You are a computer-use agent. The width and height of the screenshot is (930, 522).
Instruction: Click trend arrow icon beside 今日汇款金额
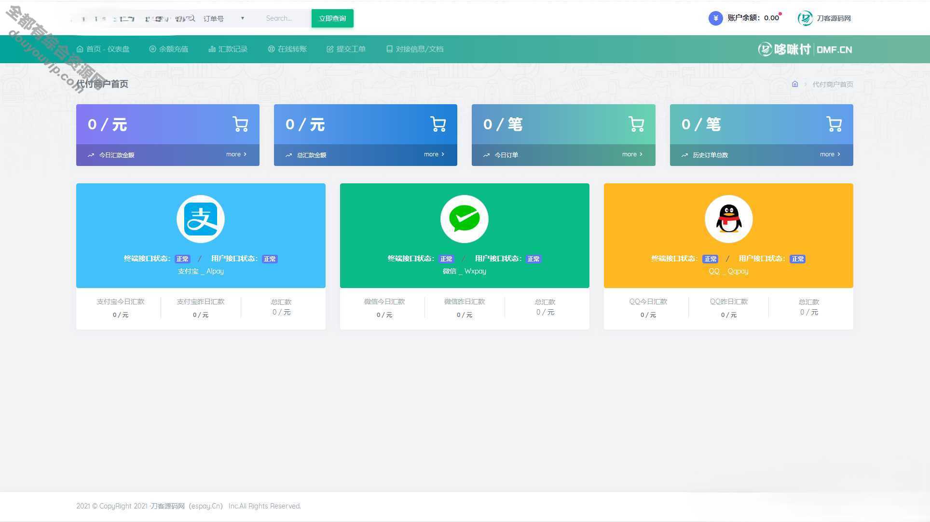click(91, 155)
